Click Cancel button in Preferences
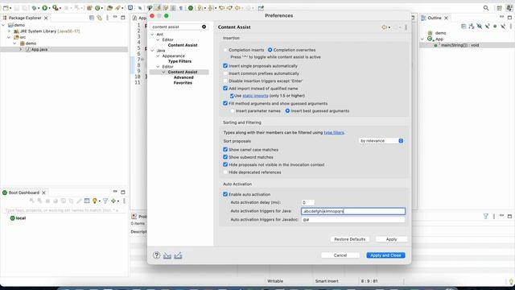Image resolution: width=515 pixels, height=290 pixels. click(x=340, y=255)
